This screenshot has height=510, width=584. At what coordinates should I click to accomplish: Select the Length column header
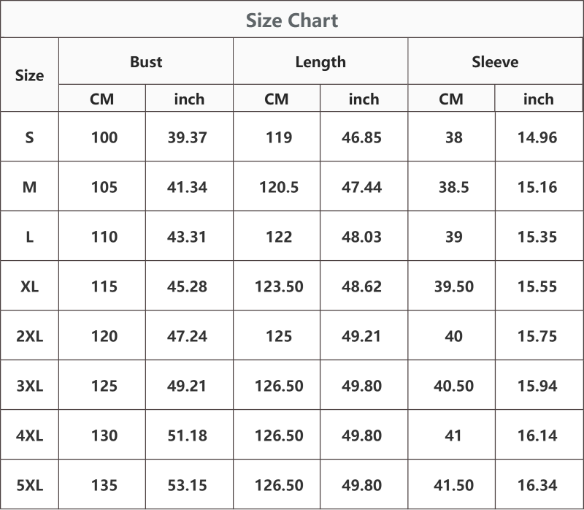point(320,62)
